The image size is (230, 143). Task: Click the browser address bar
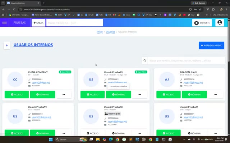pos(103,10)
